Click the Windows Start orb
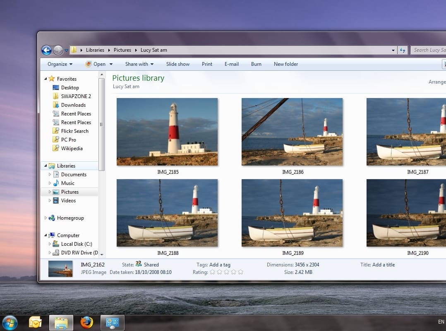This screenshot has height=331, width=446. 10,322
